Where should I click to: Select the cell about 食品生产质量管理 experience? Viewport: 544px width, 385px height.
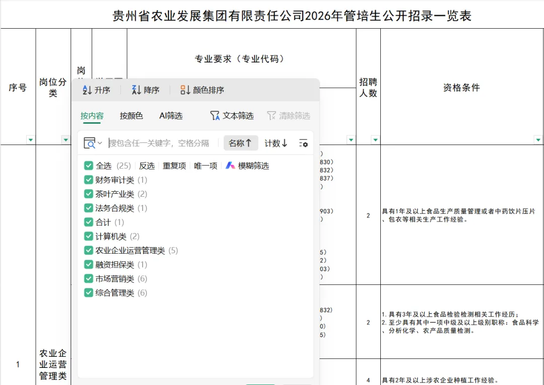(x=462, y=215)
